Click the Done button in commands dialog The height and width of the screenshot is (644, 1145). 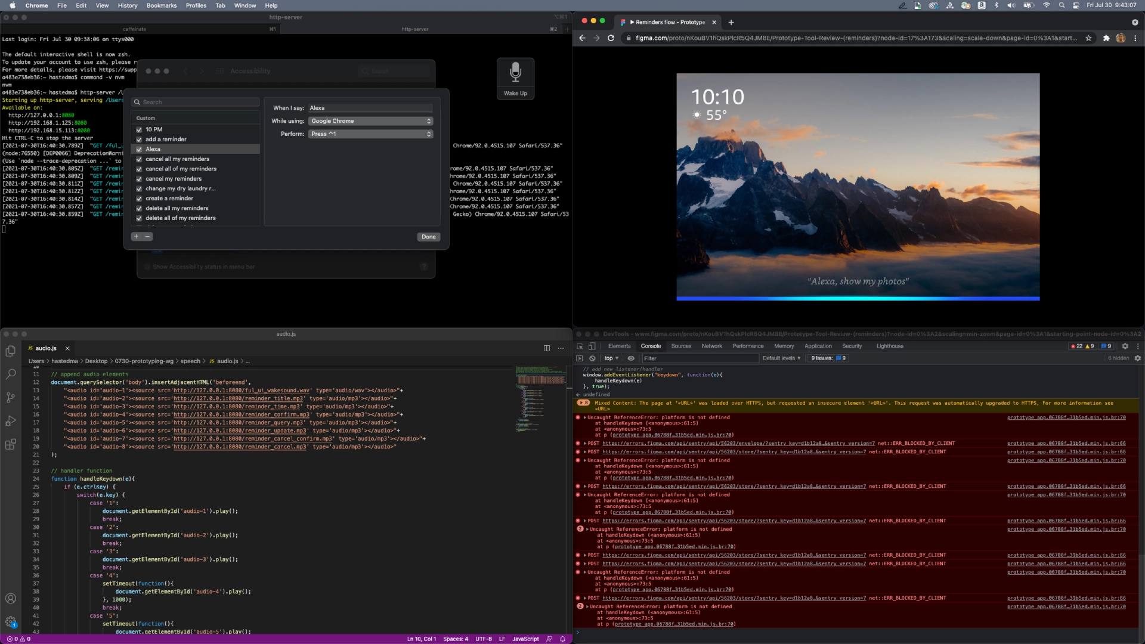point(428,237)
